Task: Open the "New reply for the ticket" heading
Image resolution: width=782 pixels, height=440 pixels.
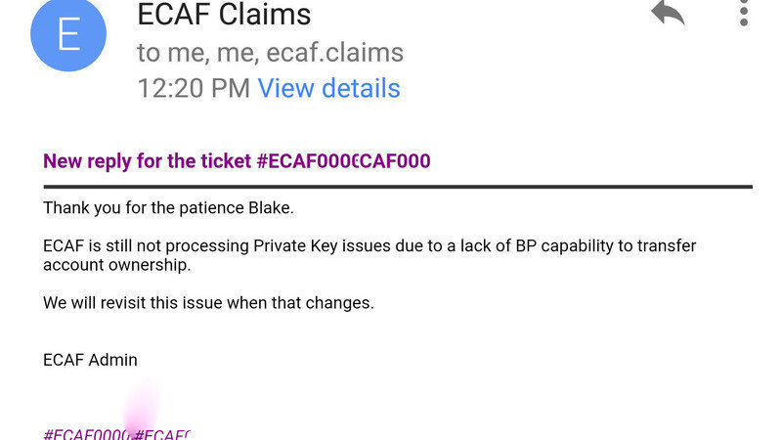Action: tap(148, 161)
